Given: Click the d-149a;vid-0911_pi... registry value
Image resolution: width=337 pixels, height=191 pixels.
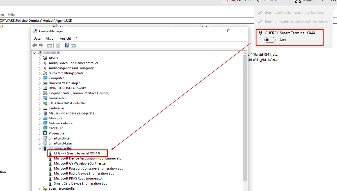Looking at the screenshot, I should [263, 55].
